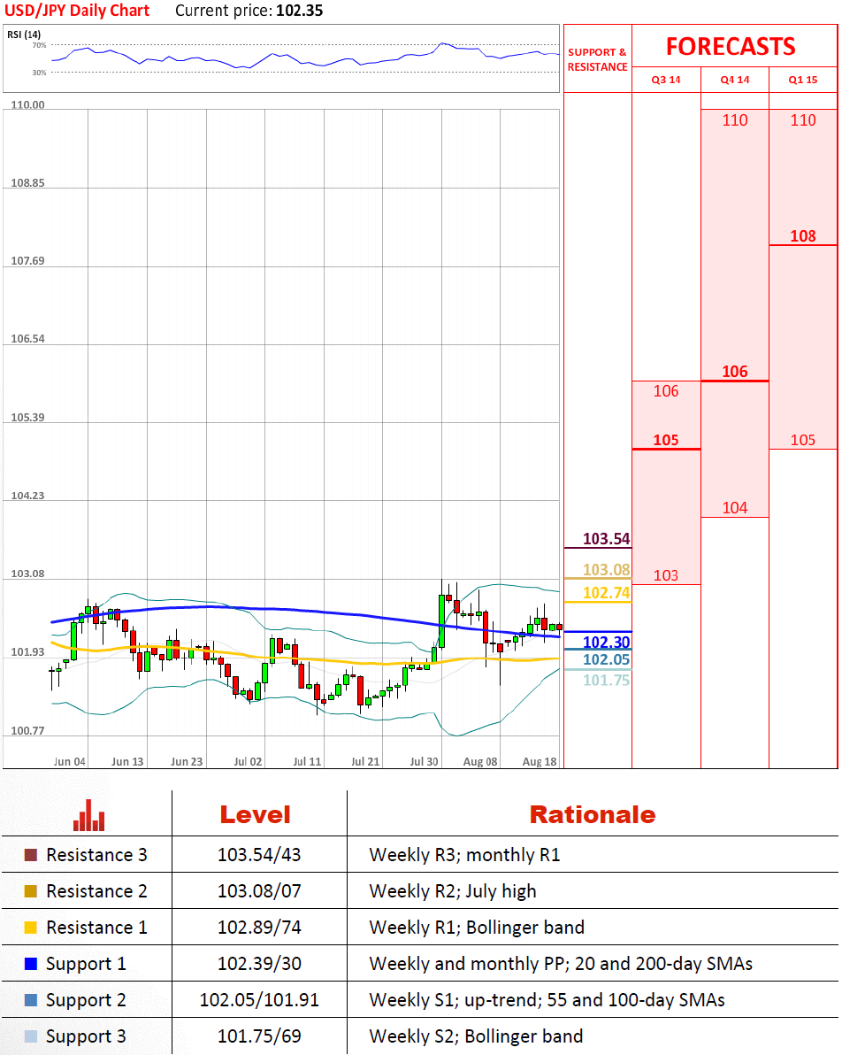This screenshot has height=1055, width=842.
Task: Click 'Weekly R2; July high' rationale
Action: (x=453, y=891)
